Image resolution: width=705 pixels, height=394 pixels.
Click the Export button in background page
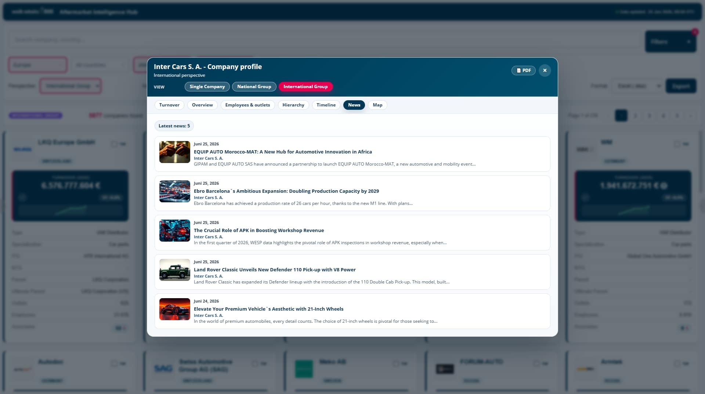pyautogui.click(x=681, y=86)
